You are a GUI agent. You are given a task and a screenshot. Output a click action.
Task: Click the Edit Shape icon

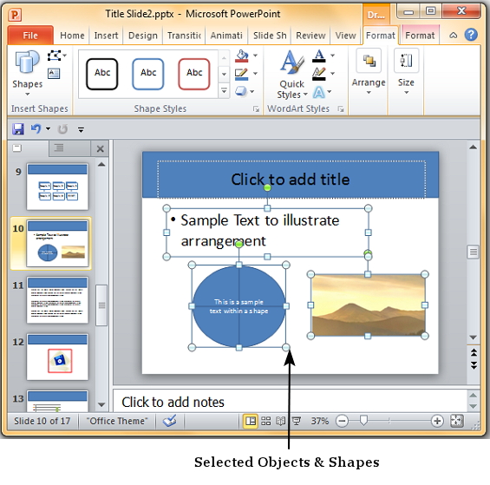click(54, 56)
